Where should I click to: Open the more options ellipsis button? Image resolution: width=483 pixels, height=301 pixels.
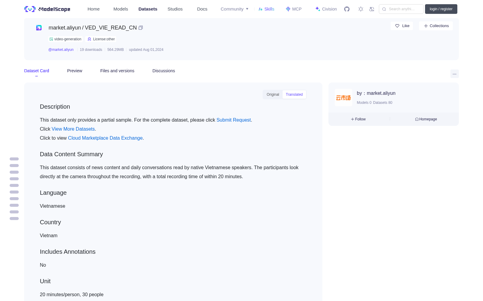455,74
